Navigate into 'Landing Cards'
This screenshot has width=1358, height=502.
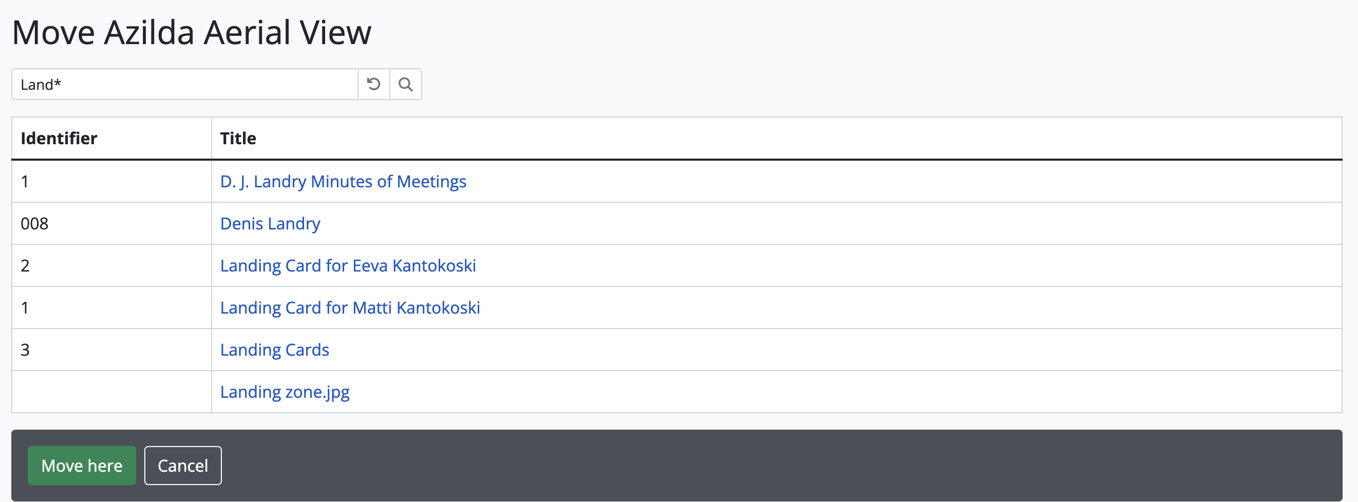click(274, 350)
